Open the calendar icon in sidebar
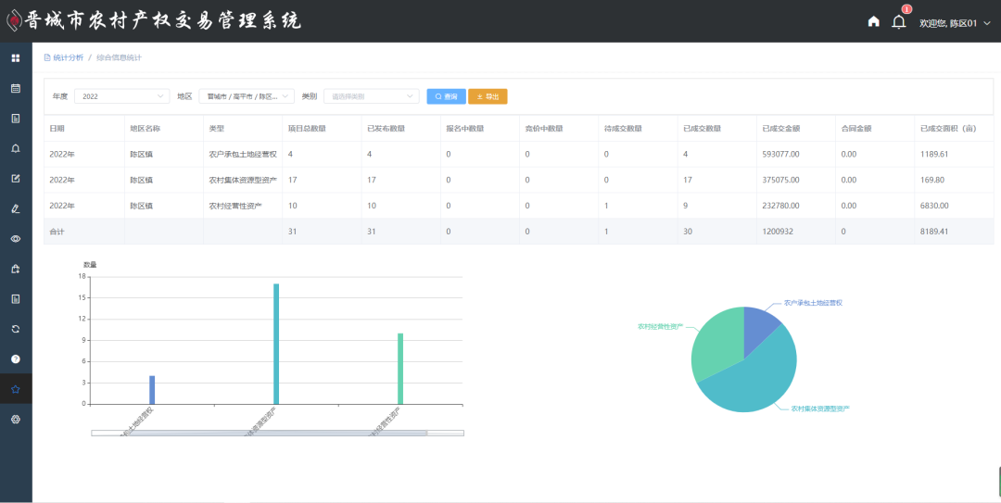Screen dimensions: 1001x503 pos(16,88)
